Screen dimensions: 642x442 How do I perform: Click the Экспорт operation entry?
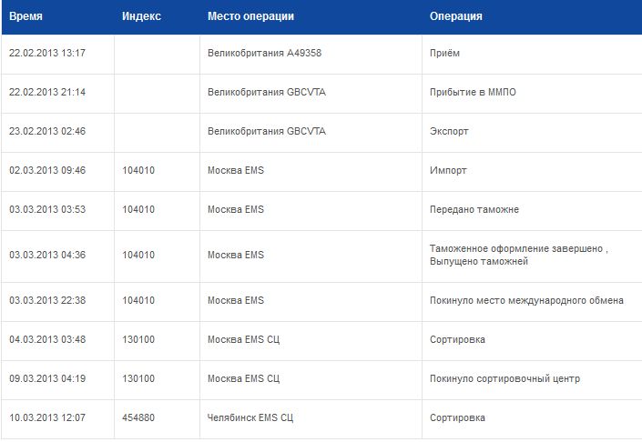449,132
